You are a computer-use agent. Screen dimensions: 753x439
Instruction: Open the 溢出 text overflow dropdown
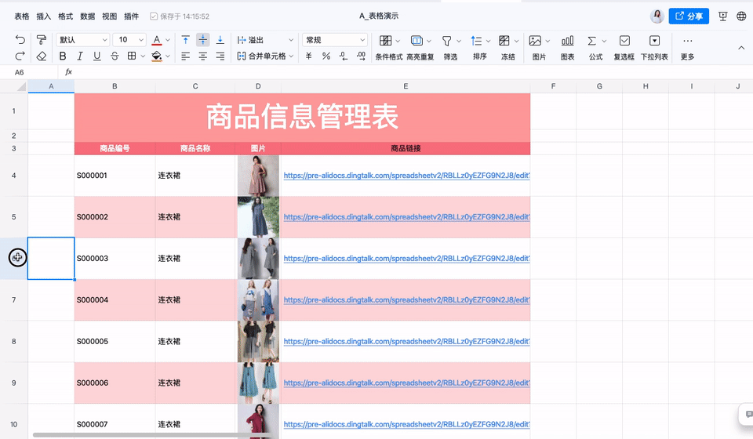tap(265, 40)
